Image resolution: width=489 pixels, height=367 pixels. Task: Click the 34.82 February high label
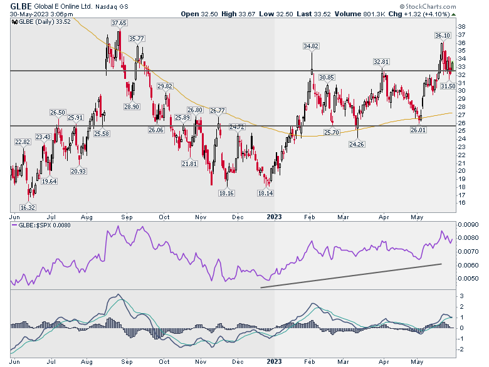[x=311, y=46]
